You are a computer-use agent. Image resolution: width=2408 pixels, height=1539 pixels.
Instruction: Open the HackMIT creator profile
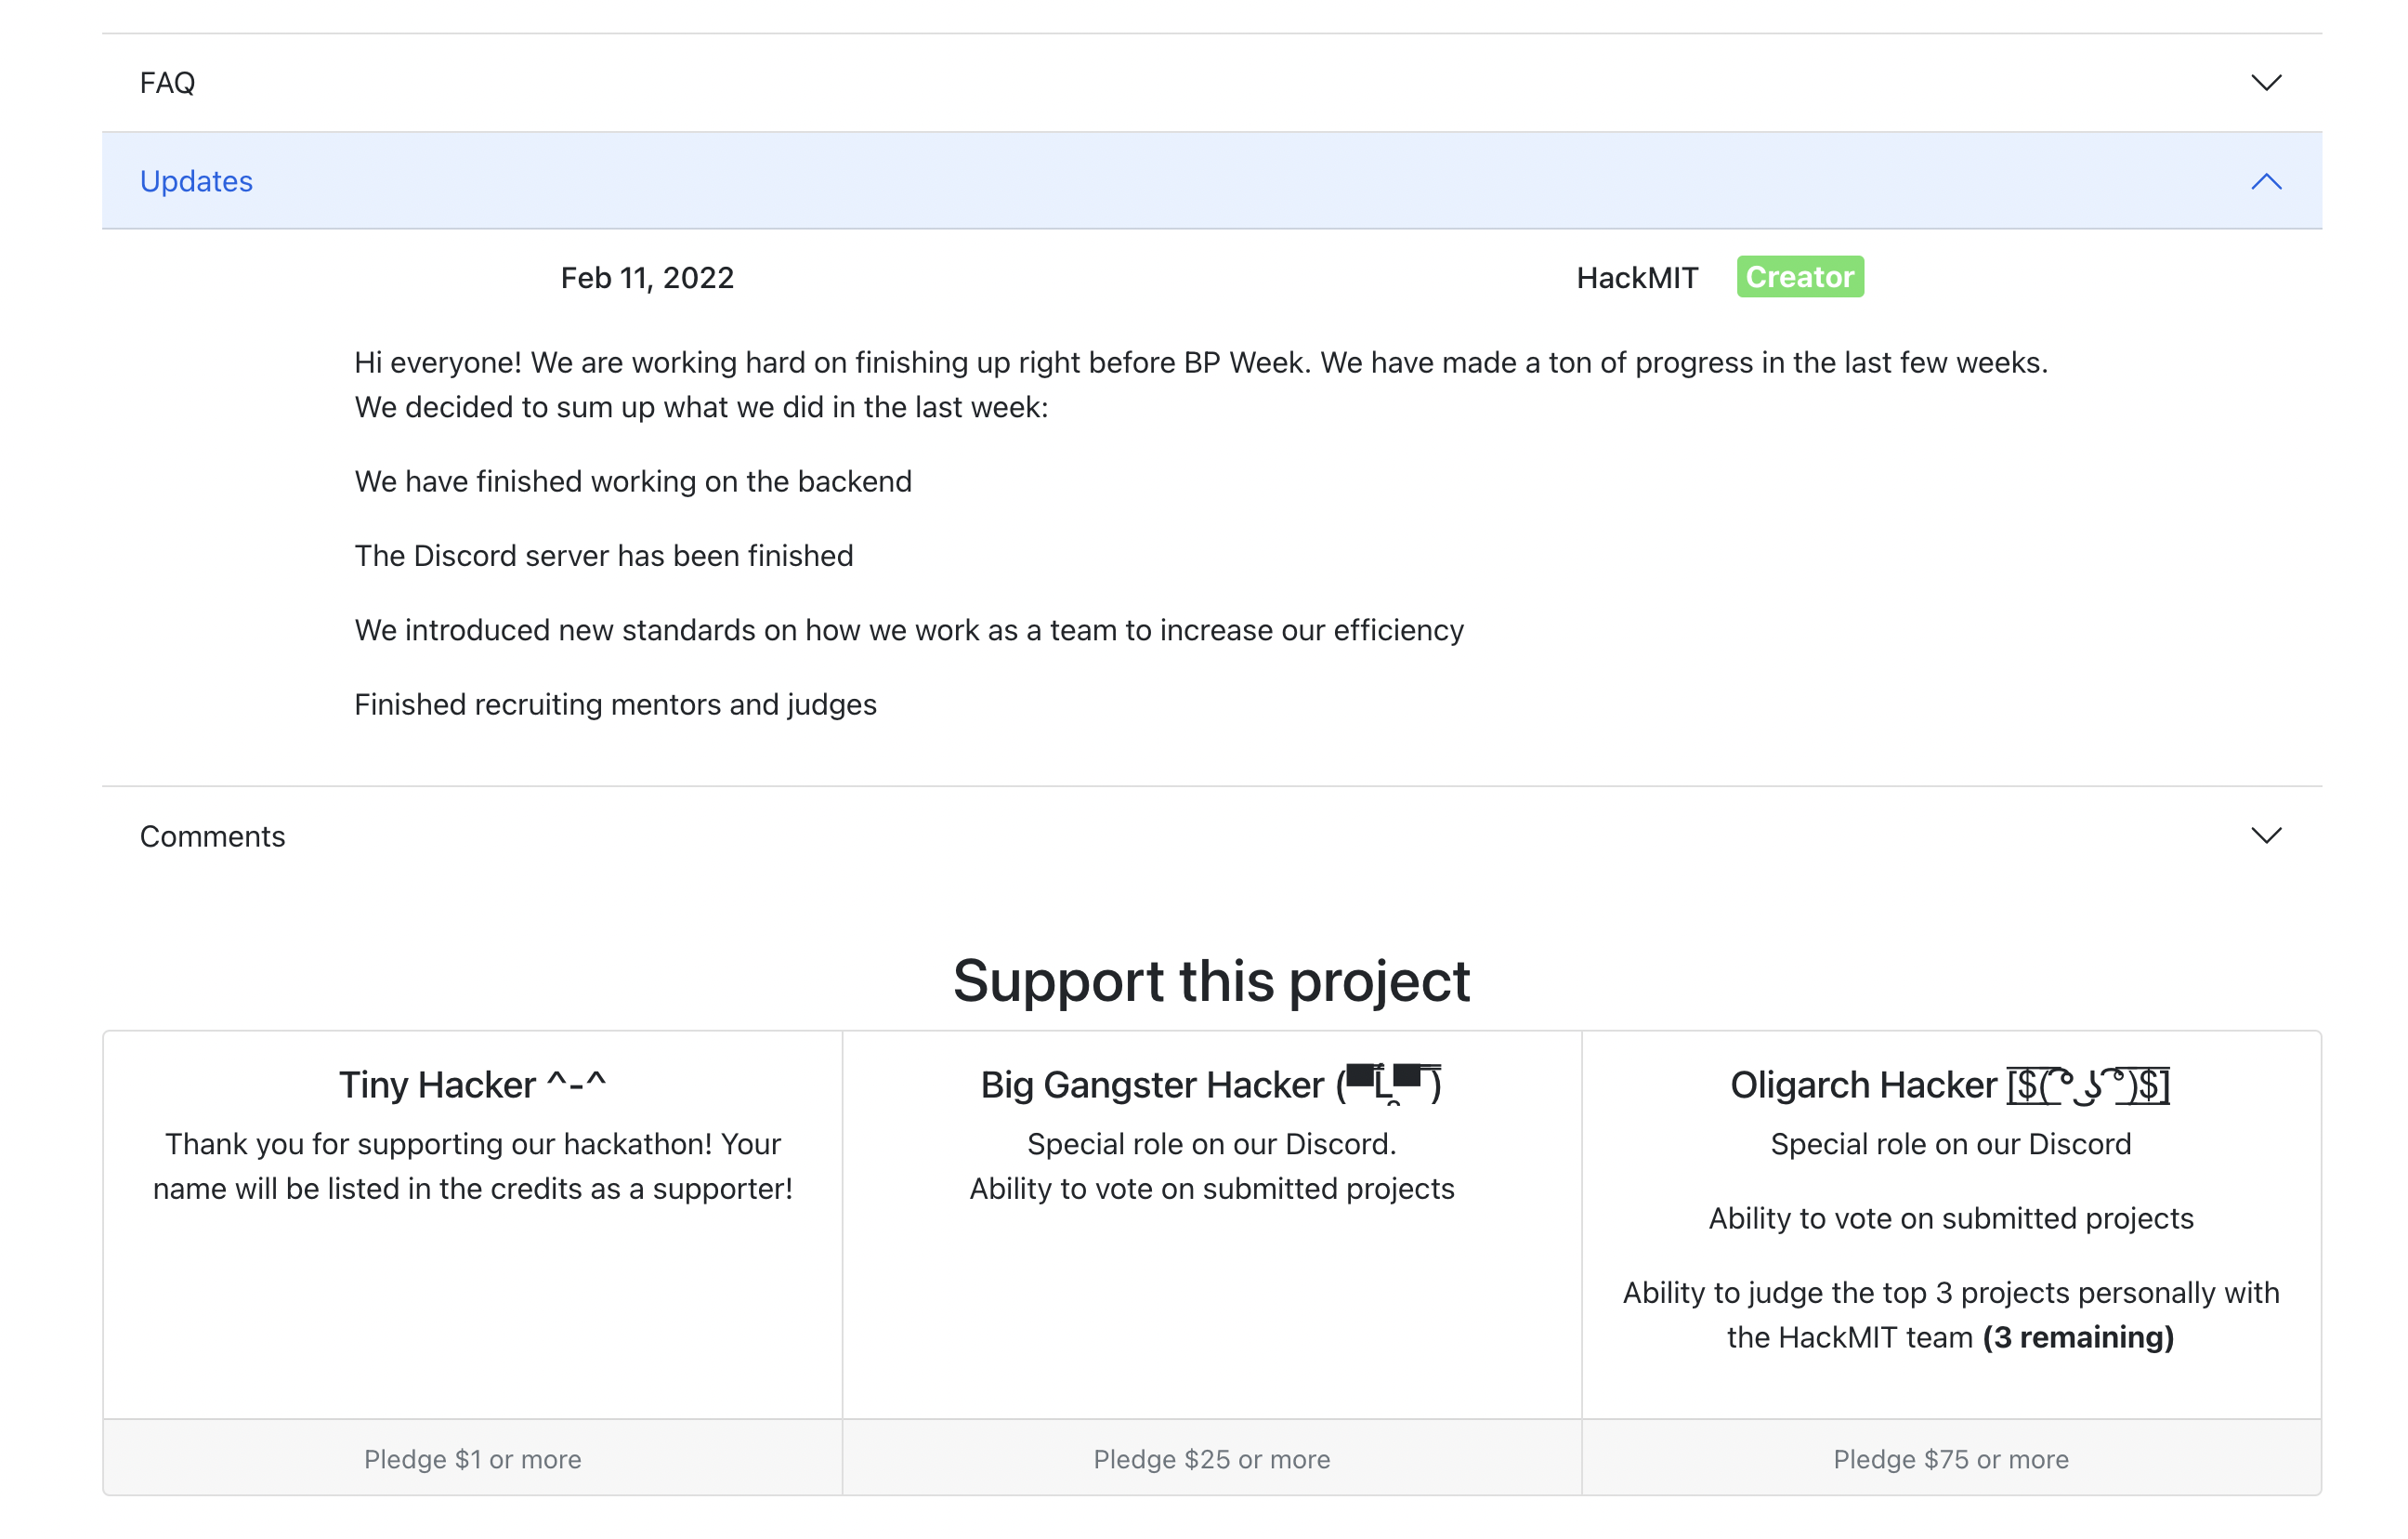(1637, 277)
